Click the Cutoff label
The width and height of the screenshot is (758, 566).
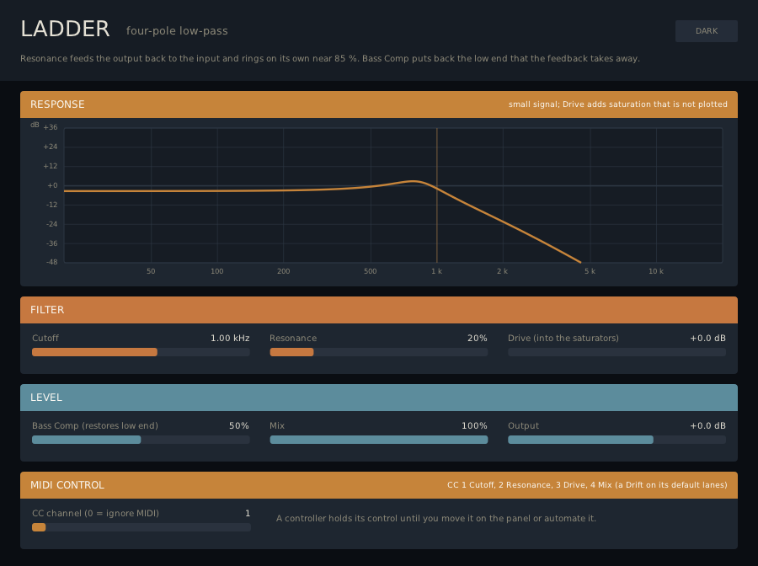click(45, 338)
